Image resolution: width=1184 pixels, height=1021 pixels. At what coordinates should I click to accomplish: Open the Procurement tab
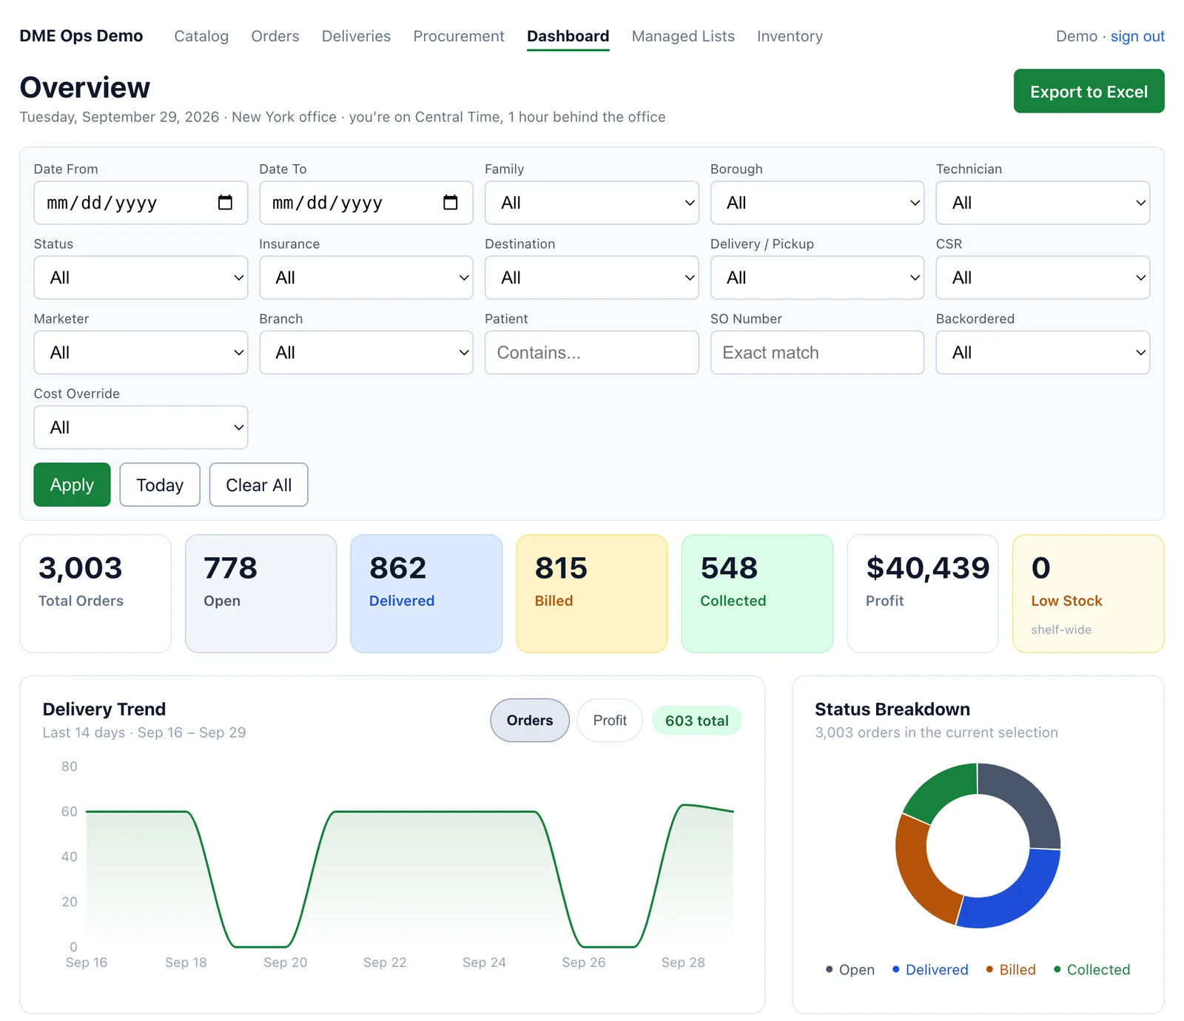click(459, 36)
